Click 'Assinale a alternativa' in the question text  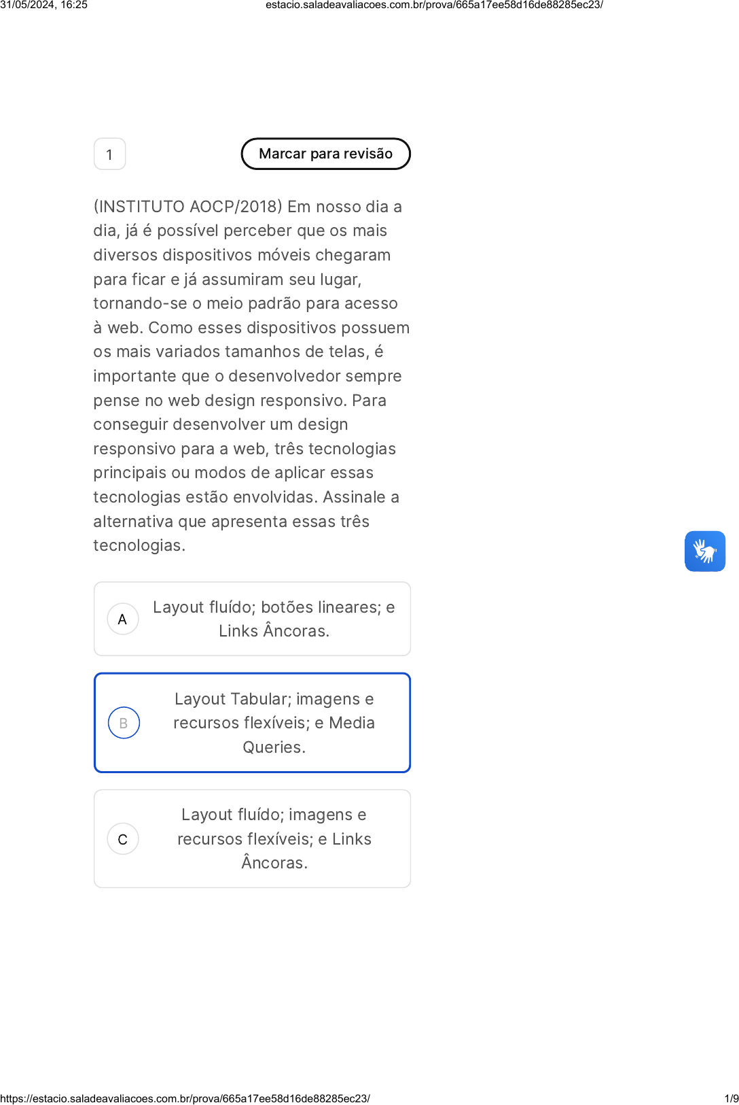(245, 509)
